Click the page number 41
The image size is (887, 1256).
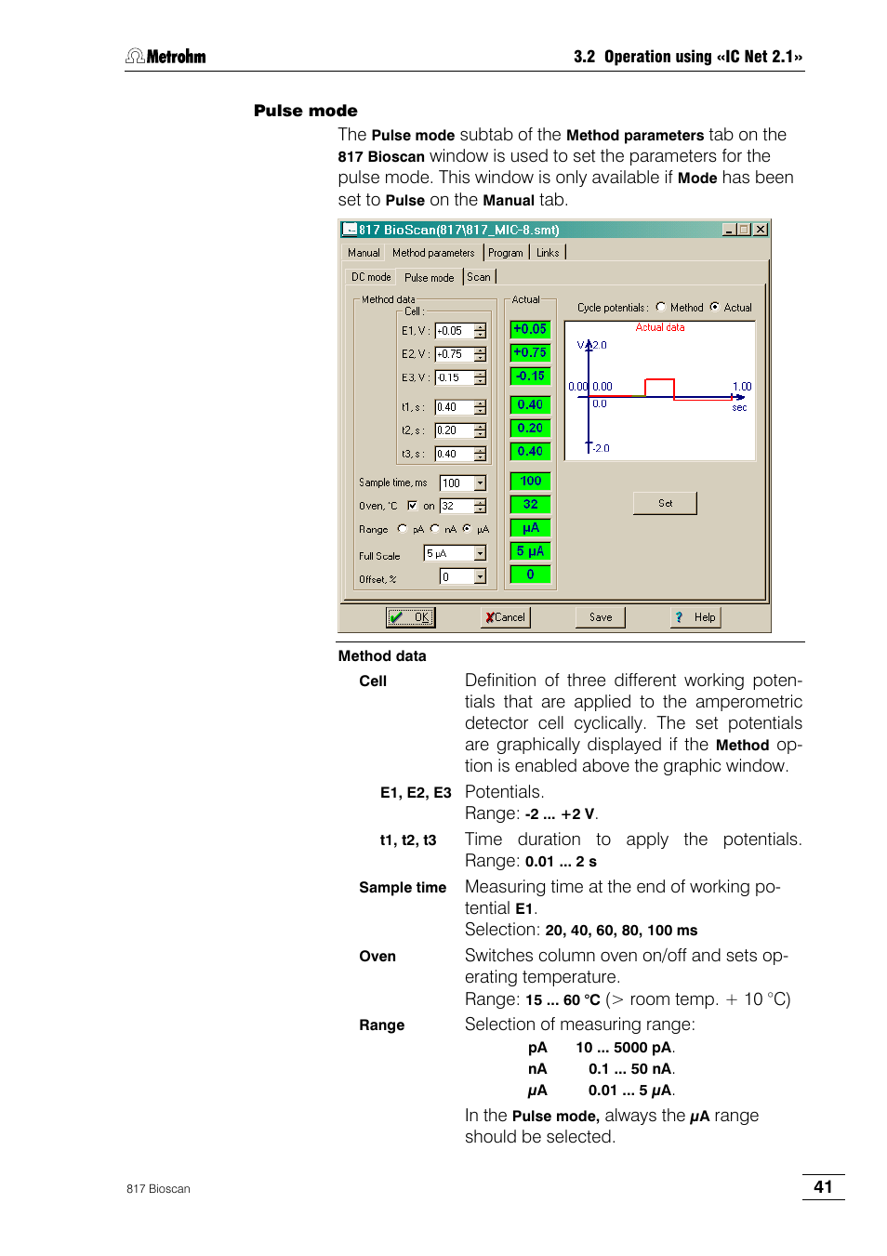point(823,1186)
